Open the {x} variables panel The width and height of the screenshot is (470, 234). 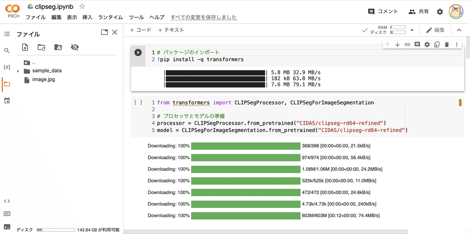click(7, 67)
